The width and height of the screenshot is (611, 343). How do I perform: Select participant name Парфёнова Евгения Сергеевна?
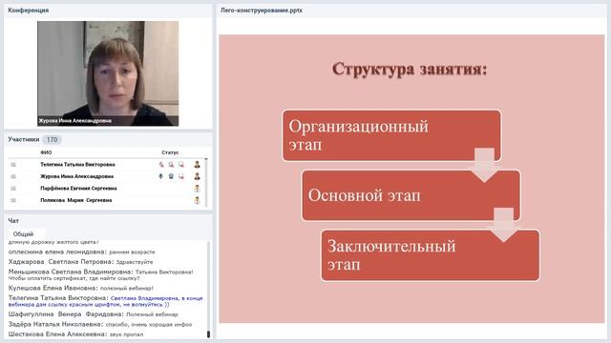[x=78, y=189]
